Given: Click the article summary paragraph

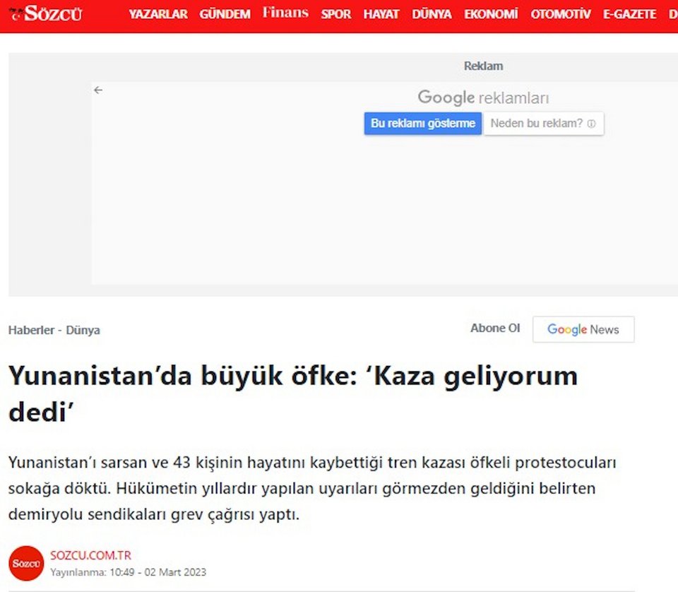Looking at the screenshot, I should [312, 488].
